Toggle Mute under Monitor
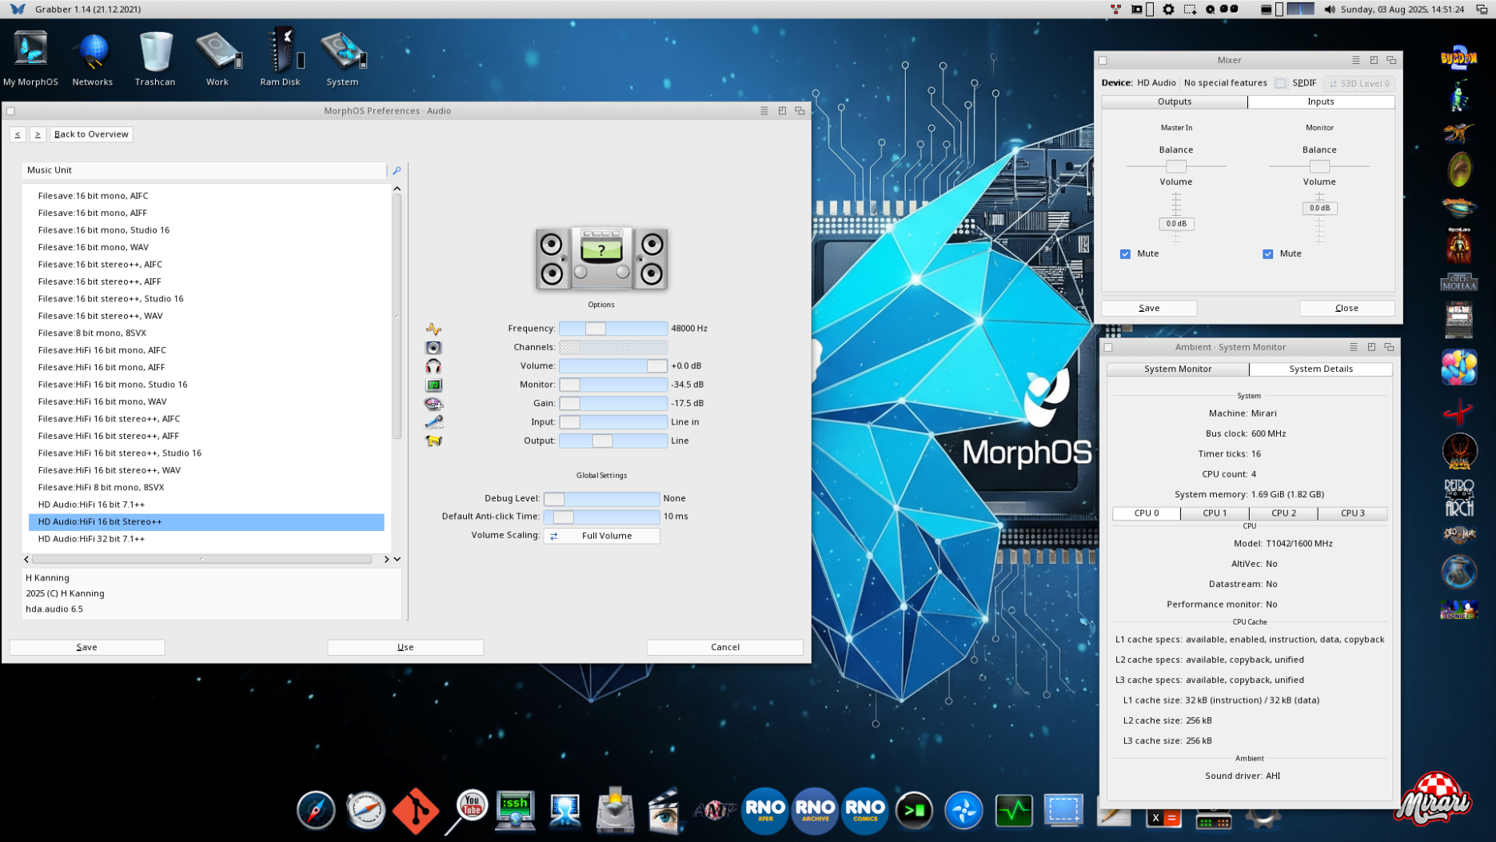The width and height of the screenshot is (1496, 842). click(1267, 253)
